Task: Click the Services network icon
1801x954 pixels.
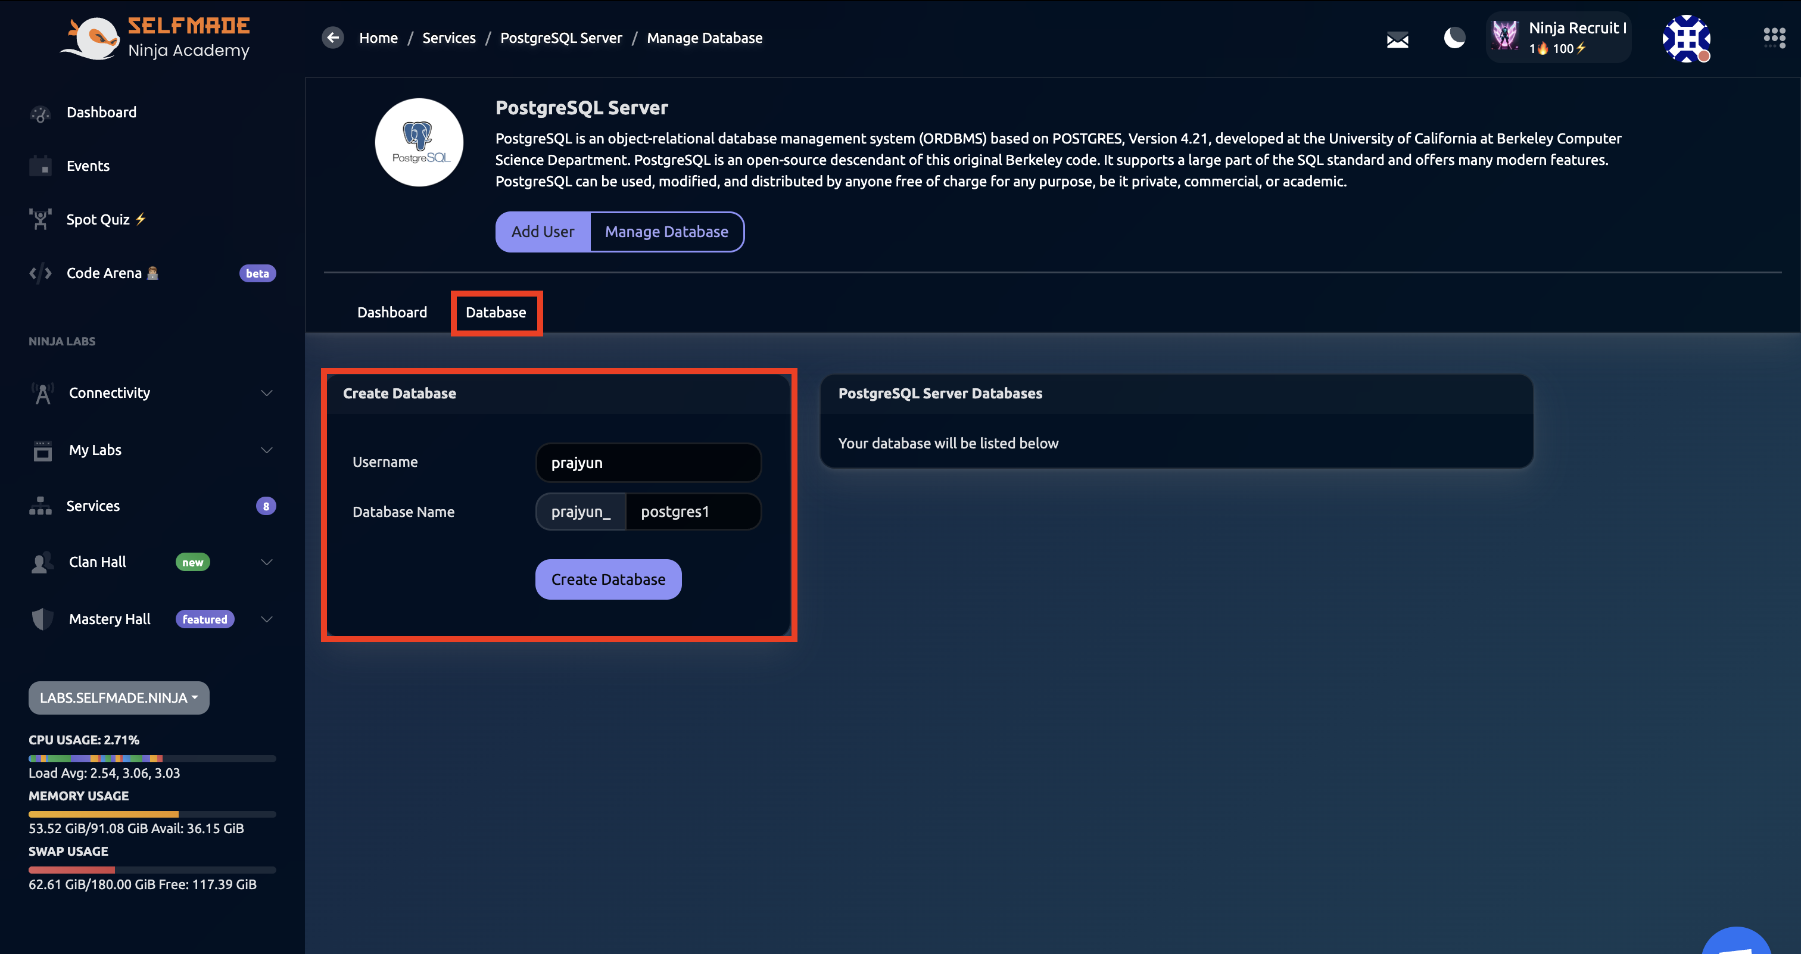Action: tap(40, 506)
